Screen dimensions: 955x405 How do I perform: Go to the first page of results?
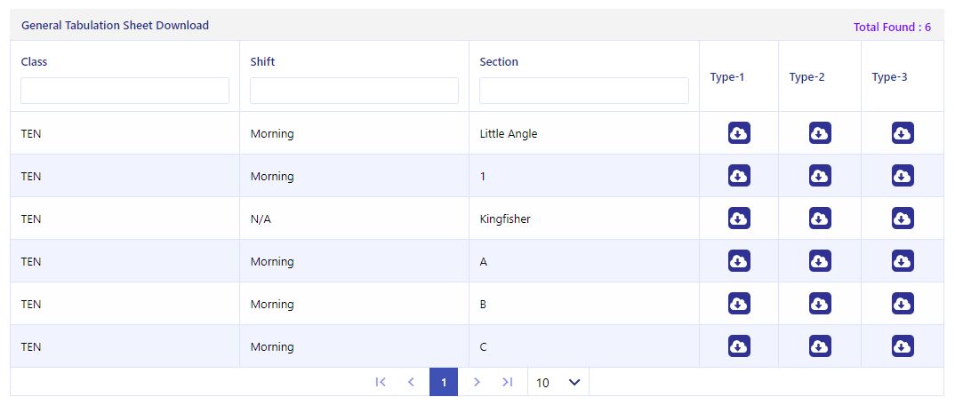tap(381, 382)
